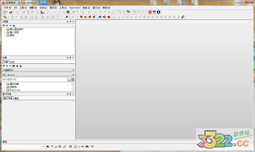Viewport: 255px width, 152px height.
Task: Open the 文件 (File) menu
Action: pos(7,7)
